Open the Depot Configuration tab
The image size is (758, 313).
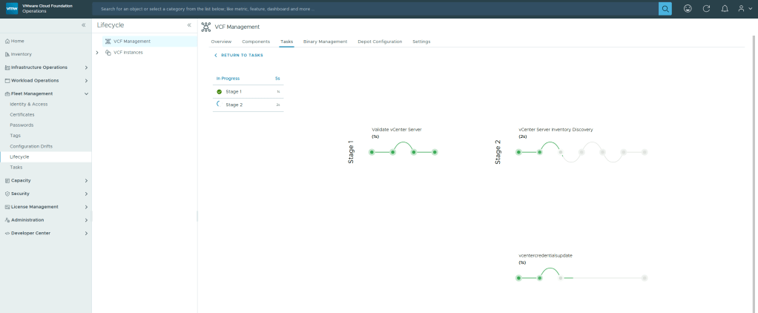pyautogui.click(x=380, y=42)
